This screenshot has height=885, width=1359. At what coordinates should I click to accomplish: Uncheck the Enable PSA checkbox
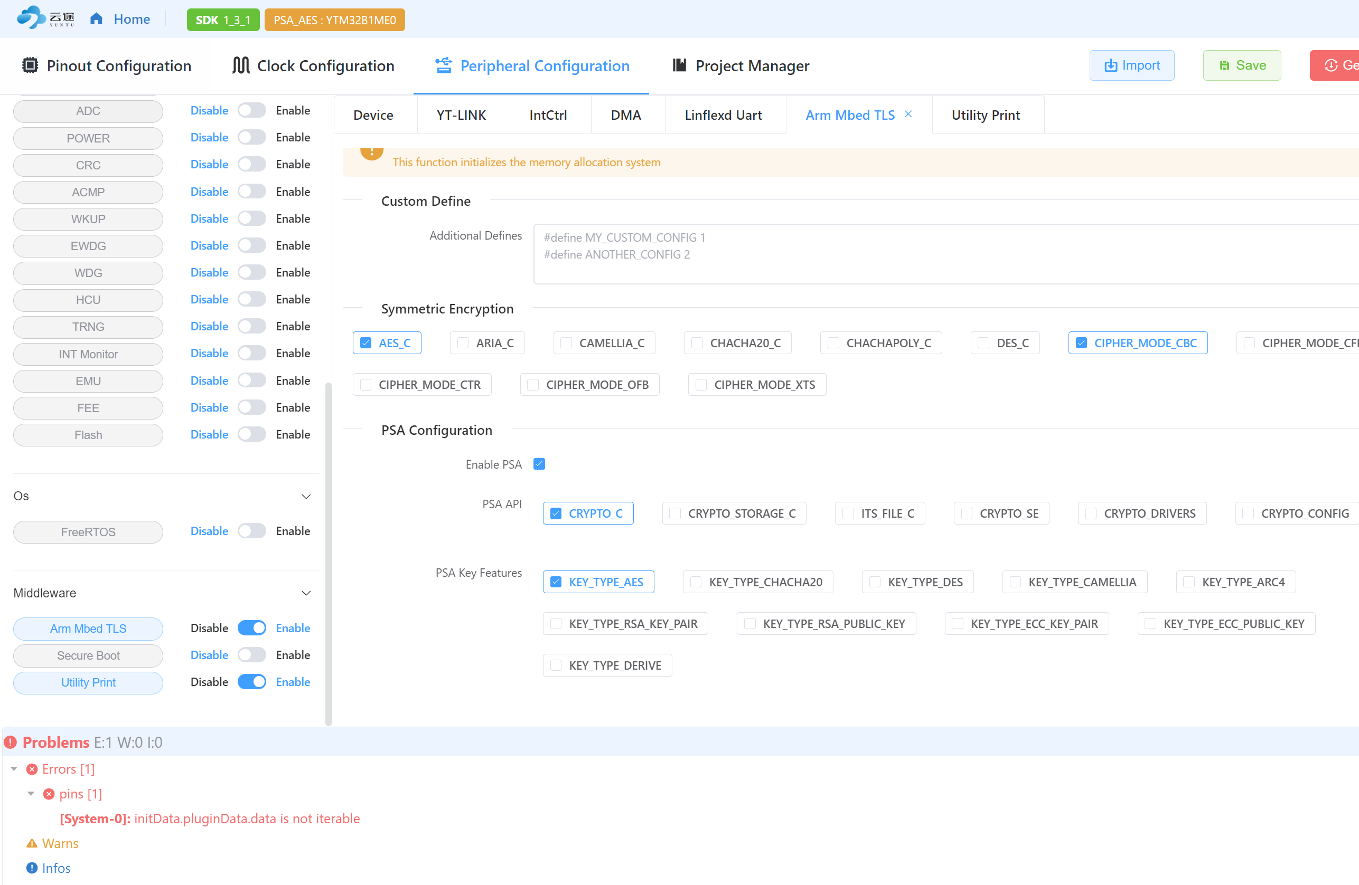pyautogui.click(x=539, y=464)
